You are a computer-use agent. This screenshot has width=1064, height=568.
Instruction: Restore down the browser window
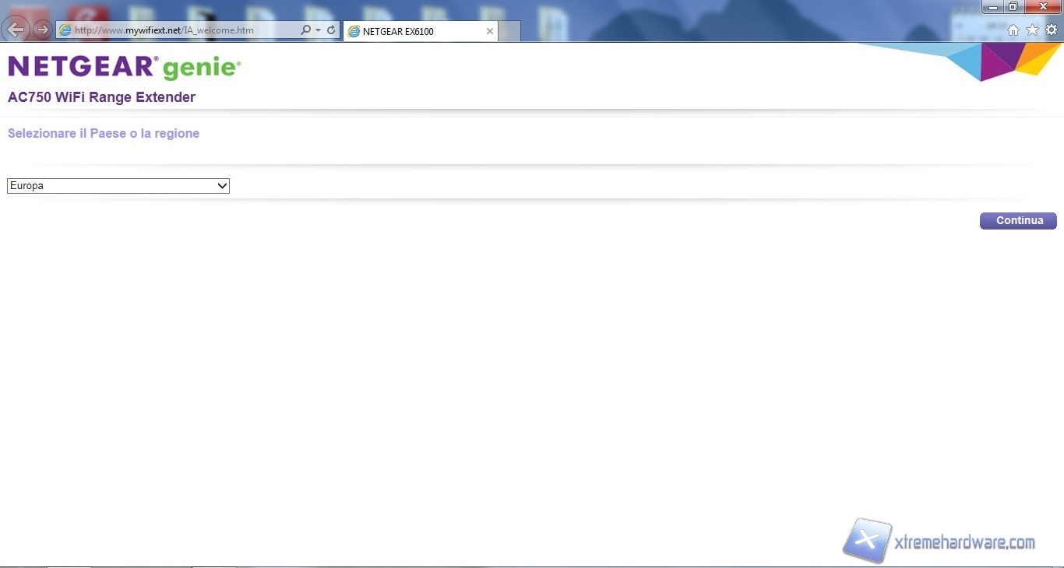pyautogui.click(x=1013, y=7)
